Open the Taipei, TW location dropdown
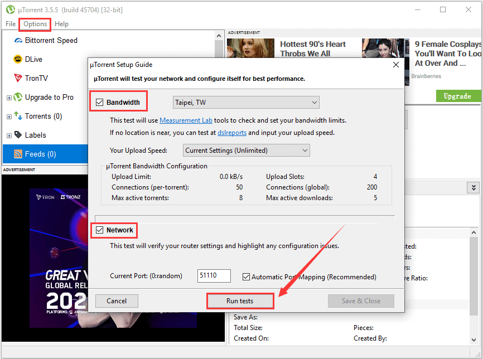 [x=246, y=103]
